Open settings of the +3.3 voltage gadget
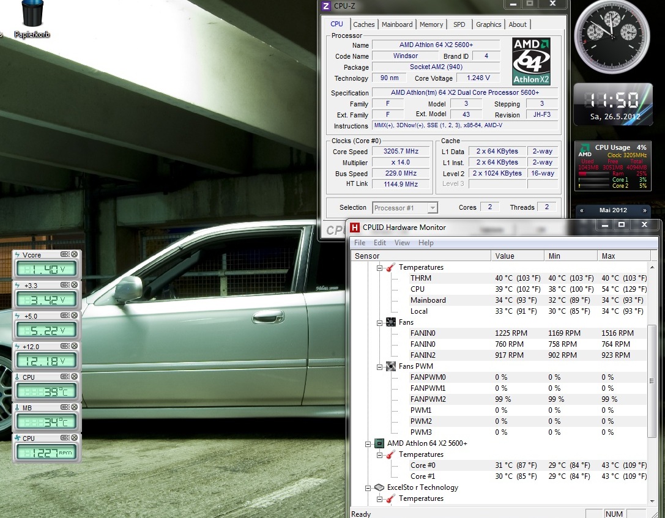This screenshot has height=518, width=665. (65, 285)
